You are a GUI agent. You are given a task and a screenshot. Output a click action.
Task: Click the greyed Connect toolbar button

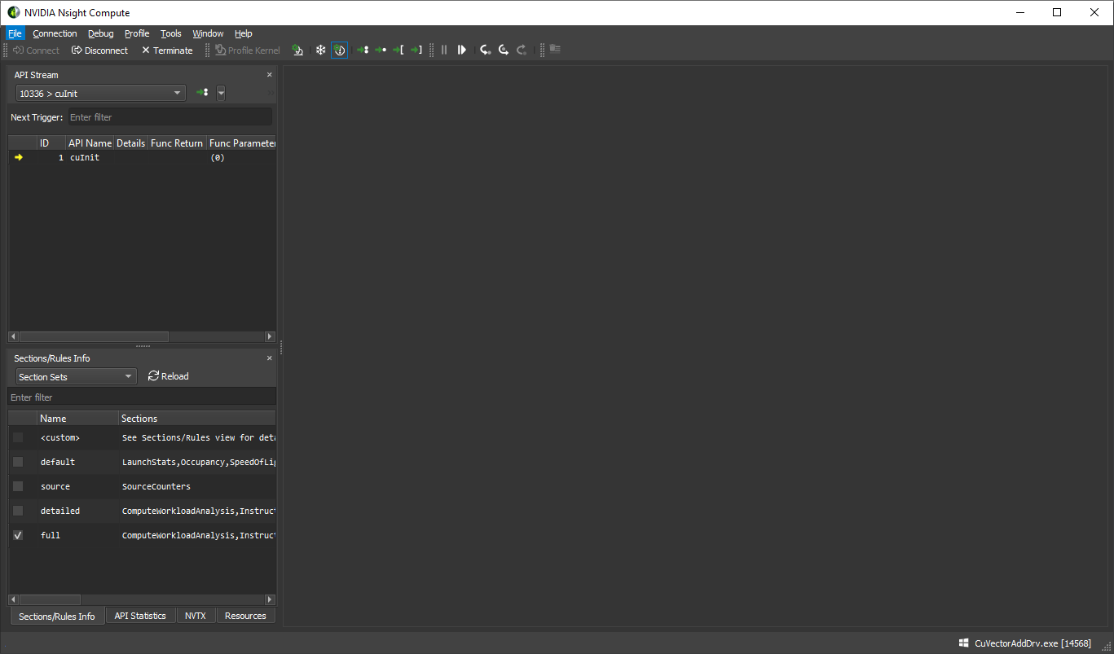tap(36, 50)
